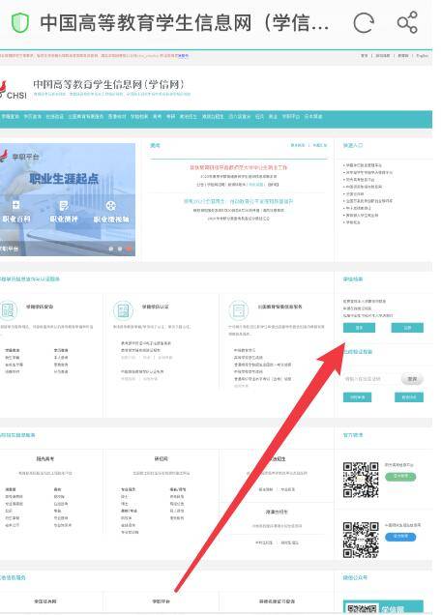The image size is (441, 615).
Task: Open the 职业测评 icon in the banner
Action: [x=64, y=212]
